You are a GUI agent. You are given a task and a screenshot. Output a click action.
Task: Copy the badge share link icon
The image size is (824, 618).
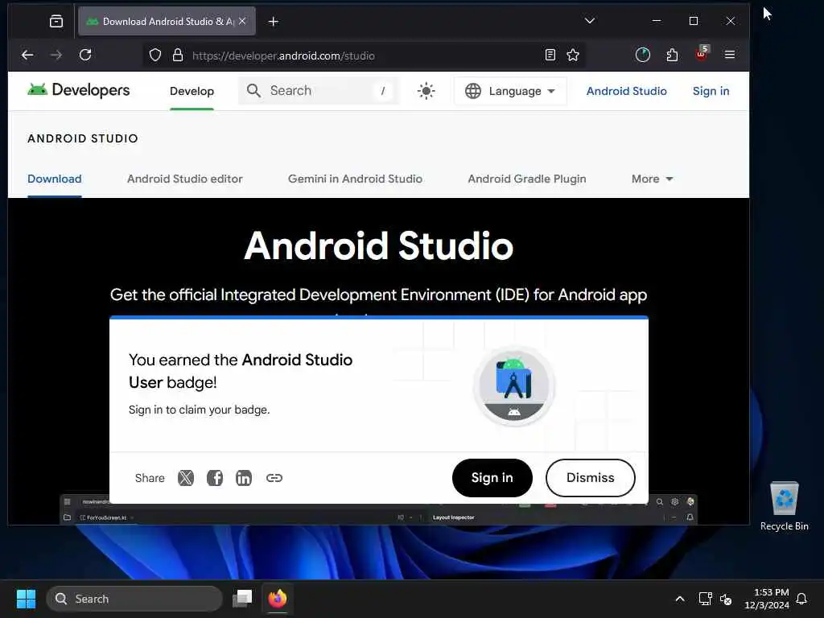click(x=274, y=478)
